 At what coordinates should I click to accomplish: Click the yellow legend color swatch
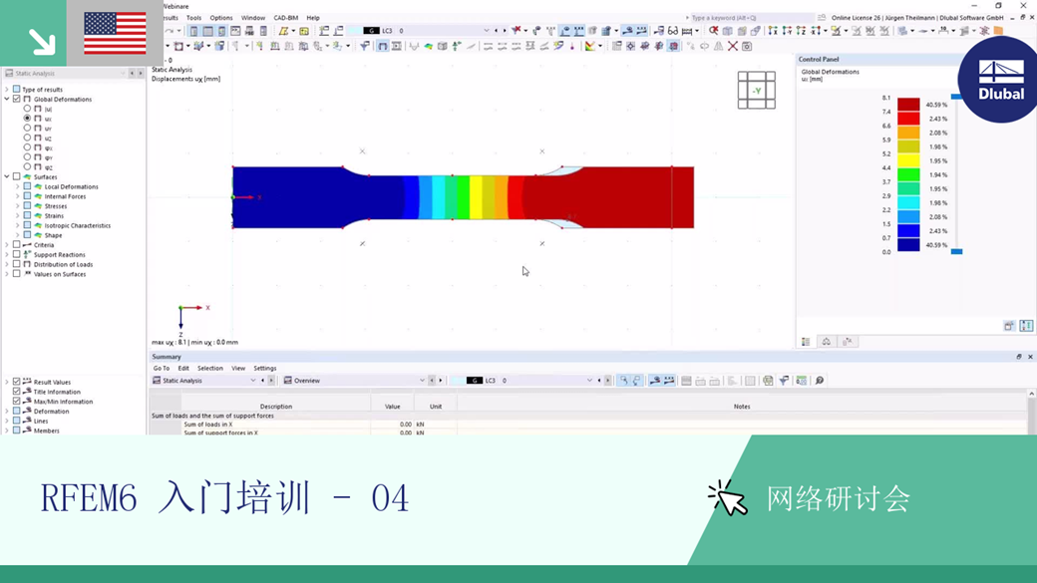coord(908,160)
